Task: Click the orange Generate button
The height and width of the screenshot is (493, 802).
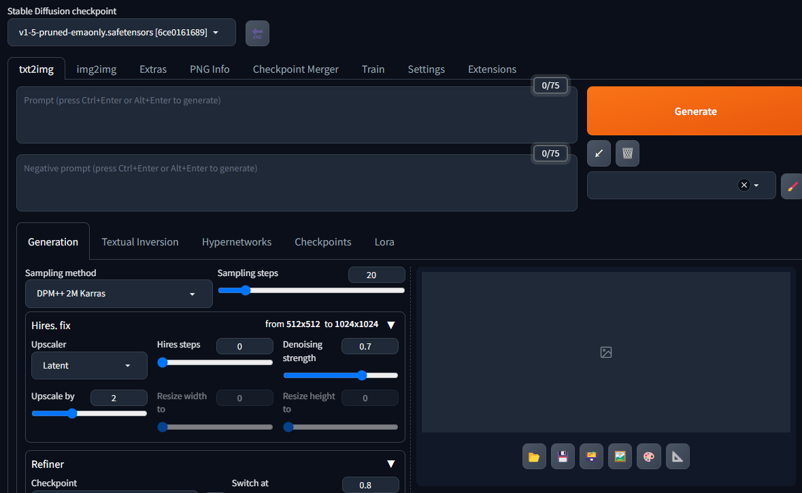Action: pos(695,111)
